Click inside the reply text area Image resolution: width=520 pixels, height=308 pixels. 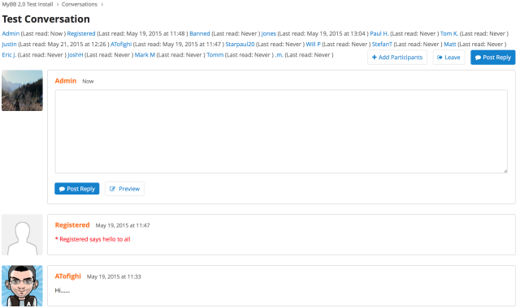pyautogui.click(x=281, y=131)
